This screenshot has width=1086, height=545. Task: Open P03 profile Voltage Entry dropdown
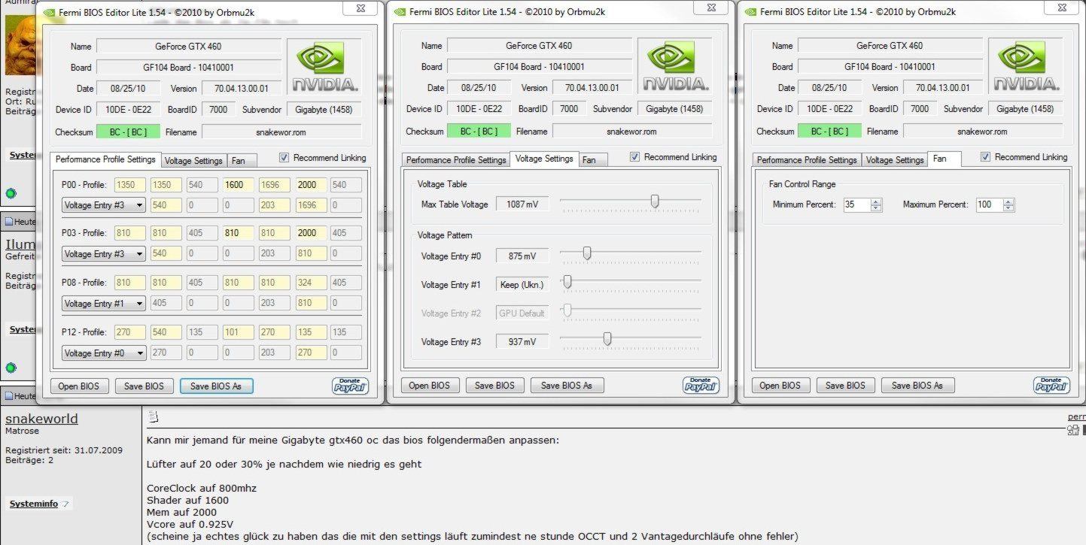[x=104, y=254]
